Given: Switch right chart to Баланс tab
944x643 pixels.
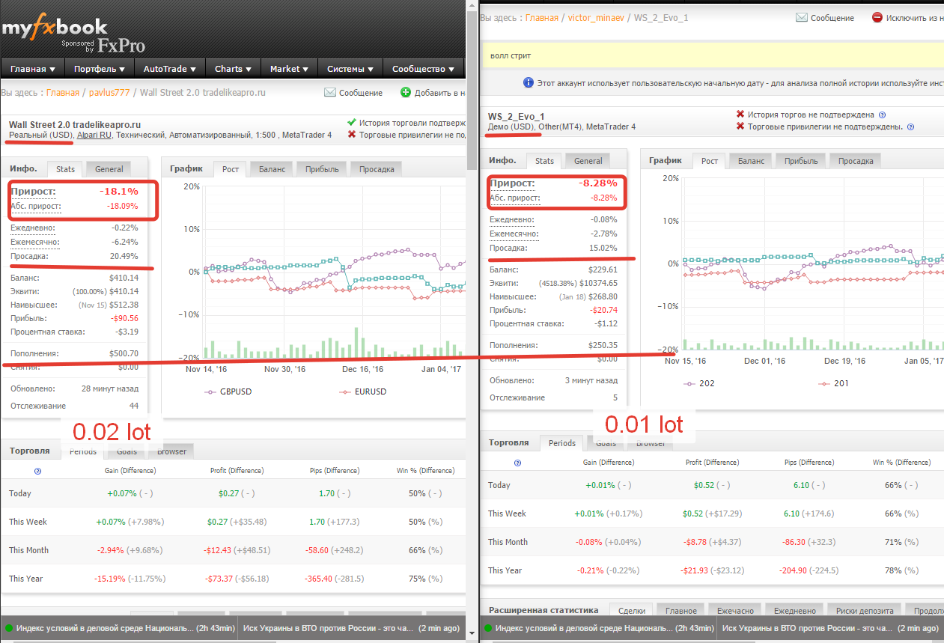Looking at the screenshot, I should pos(751,161).
